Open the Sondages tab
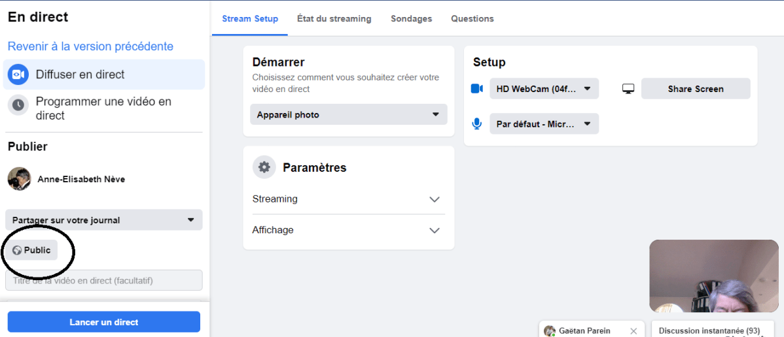The width and height of the screenshot is (784, 337). pyautogui.click(x=411, y=19)
